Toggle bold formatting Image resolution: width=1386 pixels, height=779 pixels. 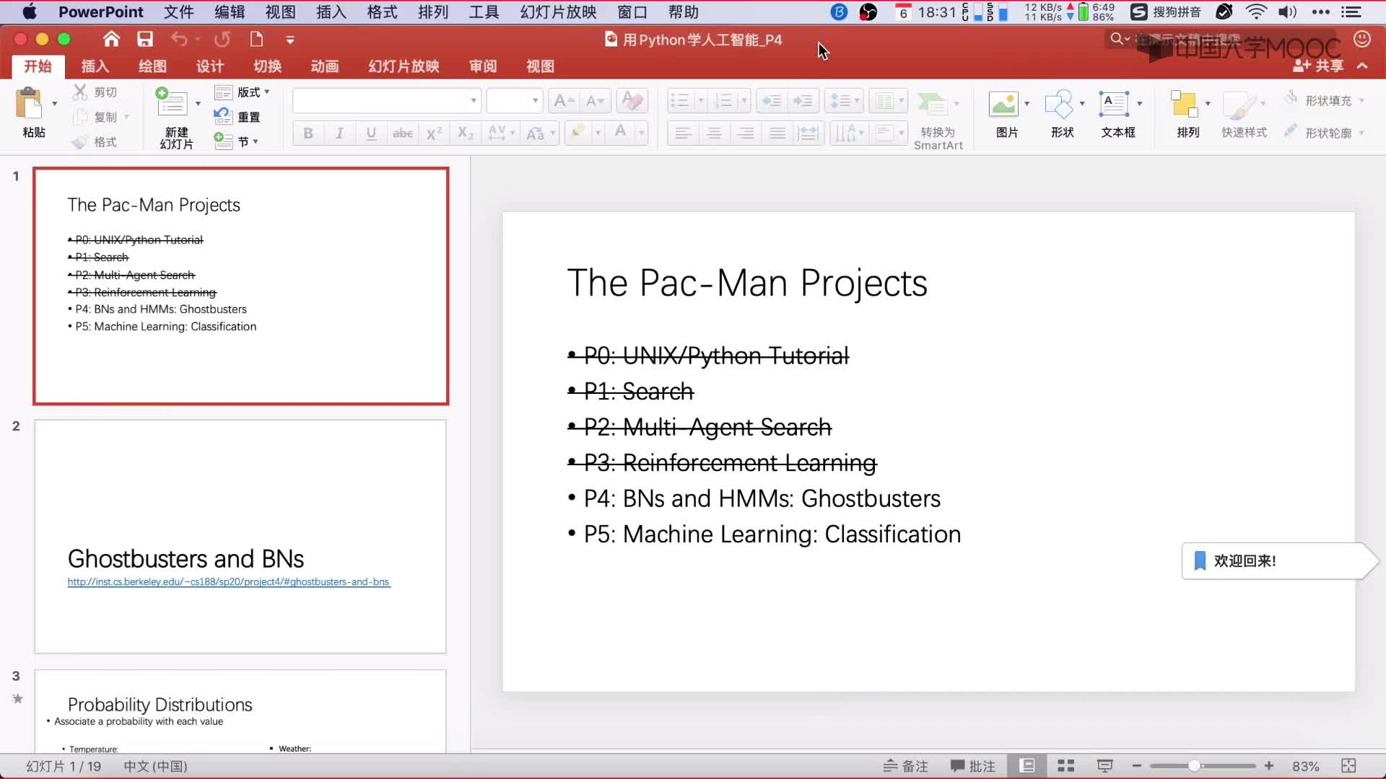(308, 133)
